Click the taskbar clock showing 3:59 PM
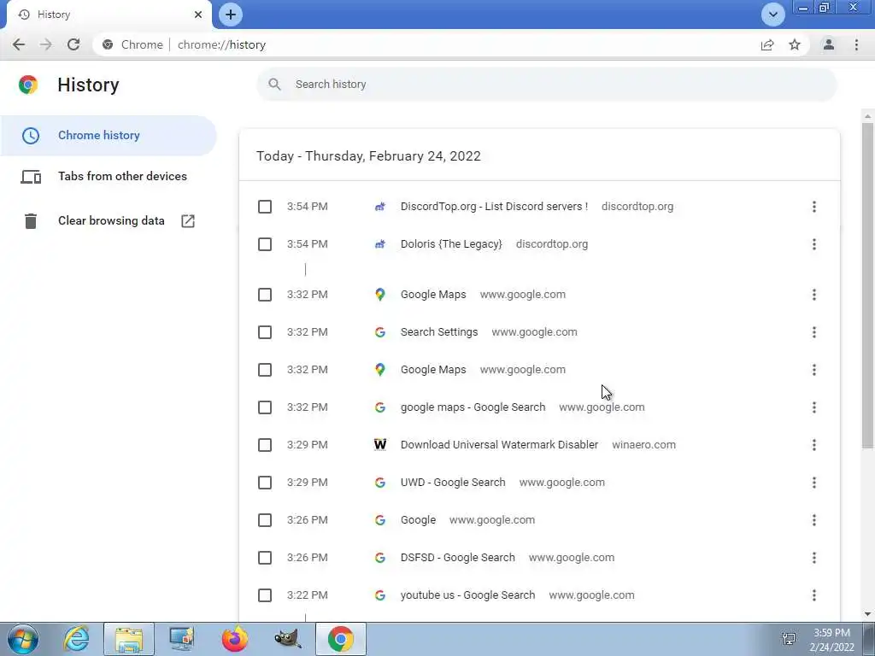Viewport: 875px width, 656px height. point(832,640)
